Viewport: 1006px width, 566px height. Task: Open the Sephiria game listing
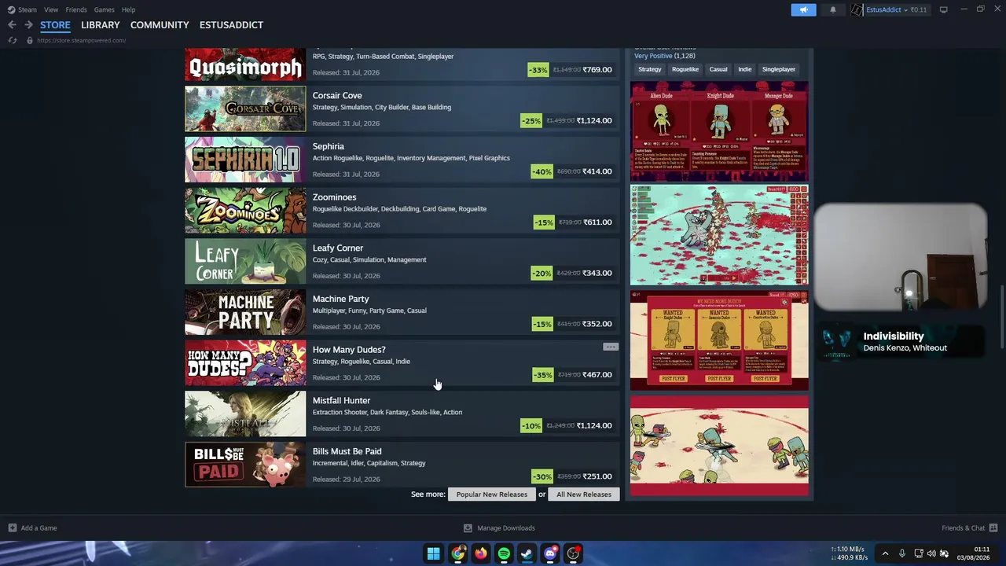pos(402,159)
